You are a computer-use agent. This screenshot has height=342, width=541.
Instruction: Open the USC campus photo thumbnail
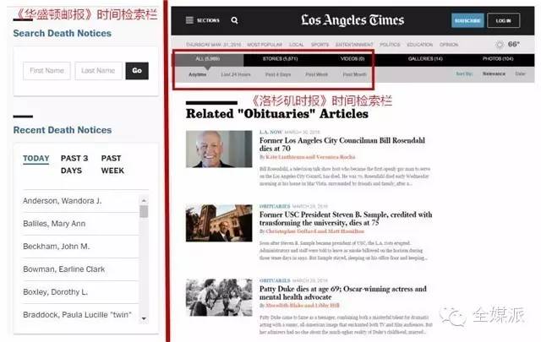[219, 223]
